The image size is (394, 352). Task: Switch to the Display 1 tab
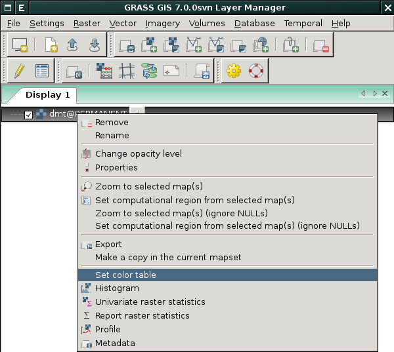(x=47, y=95)
